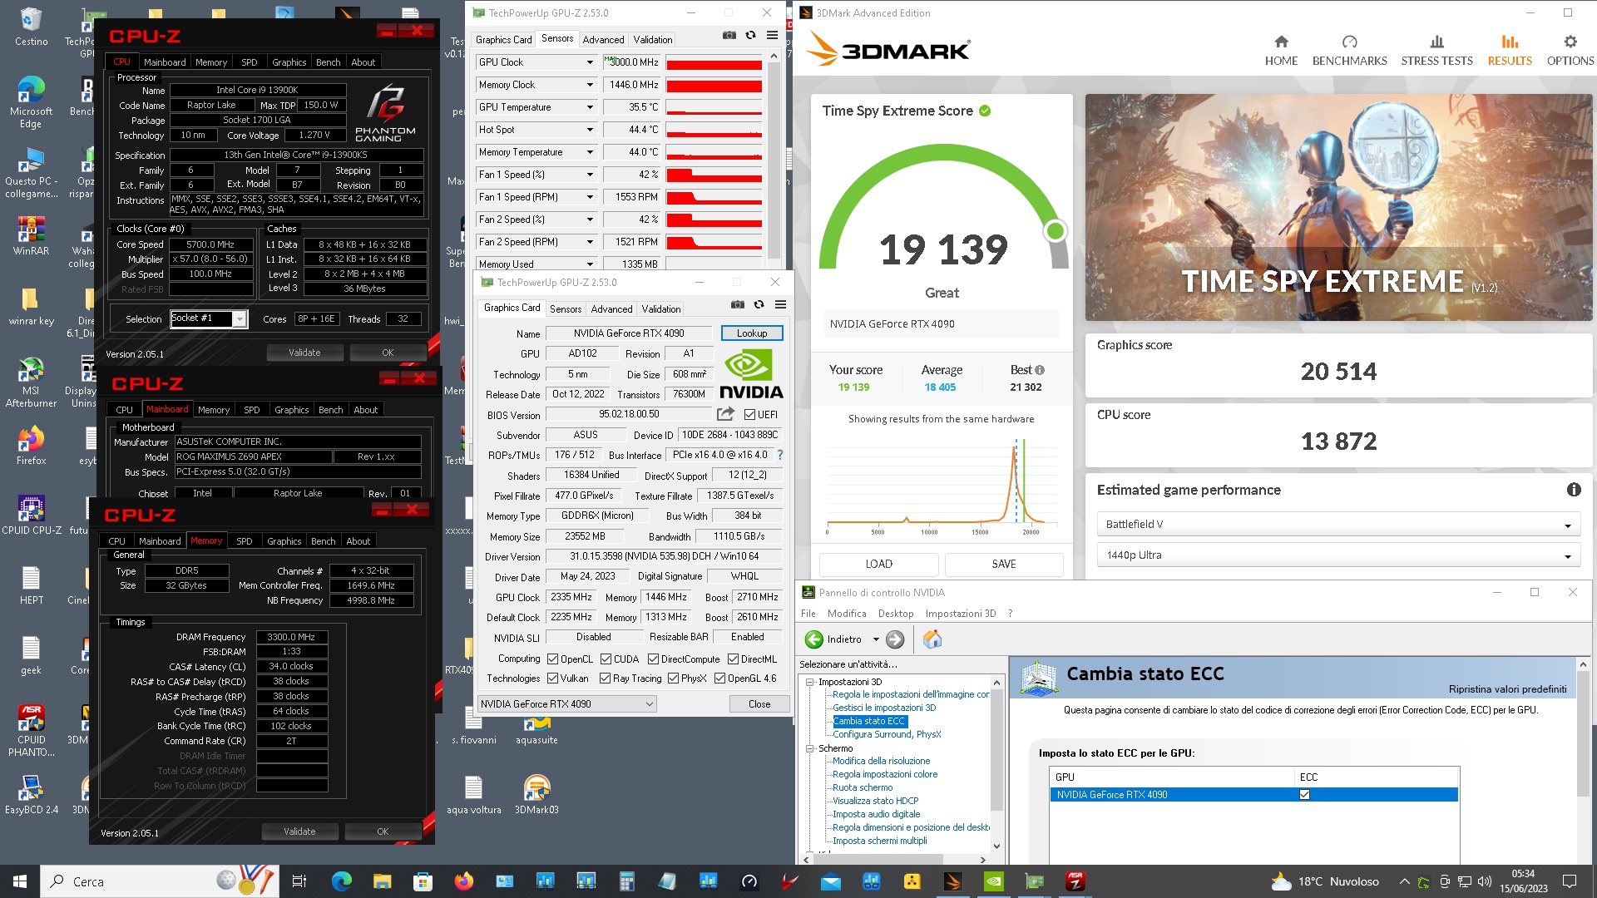Image resolution: width=1597 pixels, height=898 pixels.
Task: Click the camera icon in GPU-Z Graphics Card window
Action: (x=738, y=305)
